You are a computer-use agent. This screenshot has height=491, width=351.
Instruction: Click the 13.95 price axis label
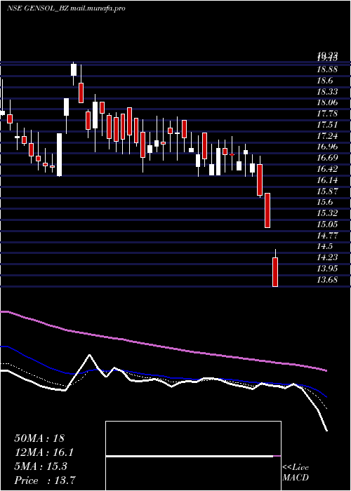[x=327, y=269]
